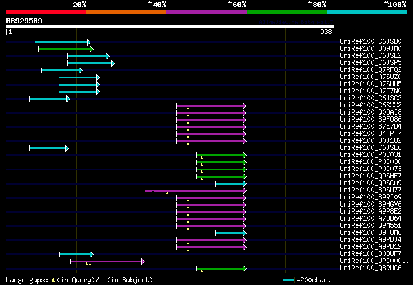This screenshot has width=413, height=285.
Task: Click the cyan alignment bar for C6JSL6
Action: [49, 149]
